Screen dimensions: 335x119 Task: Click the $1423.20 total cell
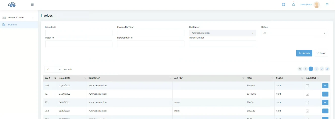tap(260, 111)
